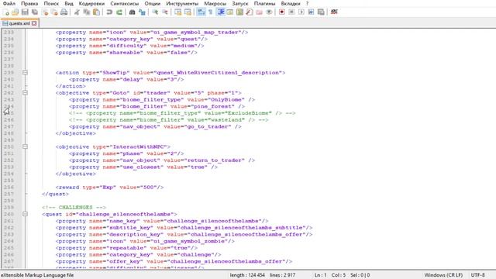This screenshot has height=279, width=496.
Task: Cut selection with the scissors icon
Action: (77, 12)
